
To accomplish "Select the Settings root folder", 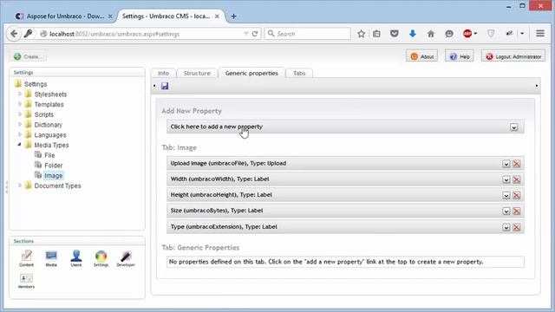I will pyautogui.click(x=36, y=84).
